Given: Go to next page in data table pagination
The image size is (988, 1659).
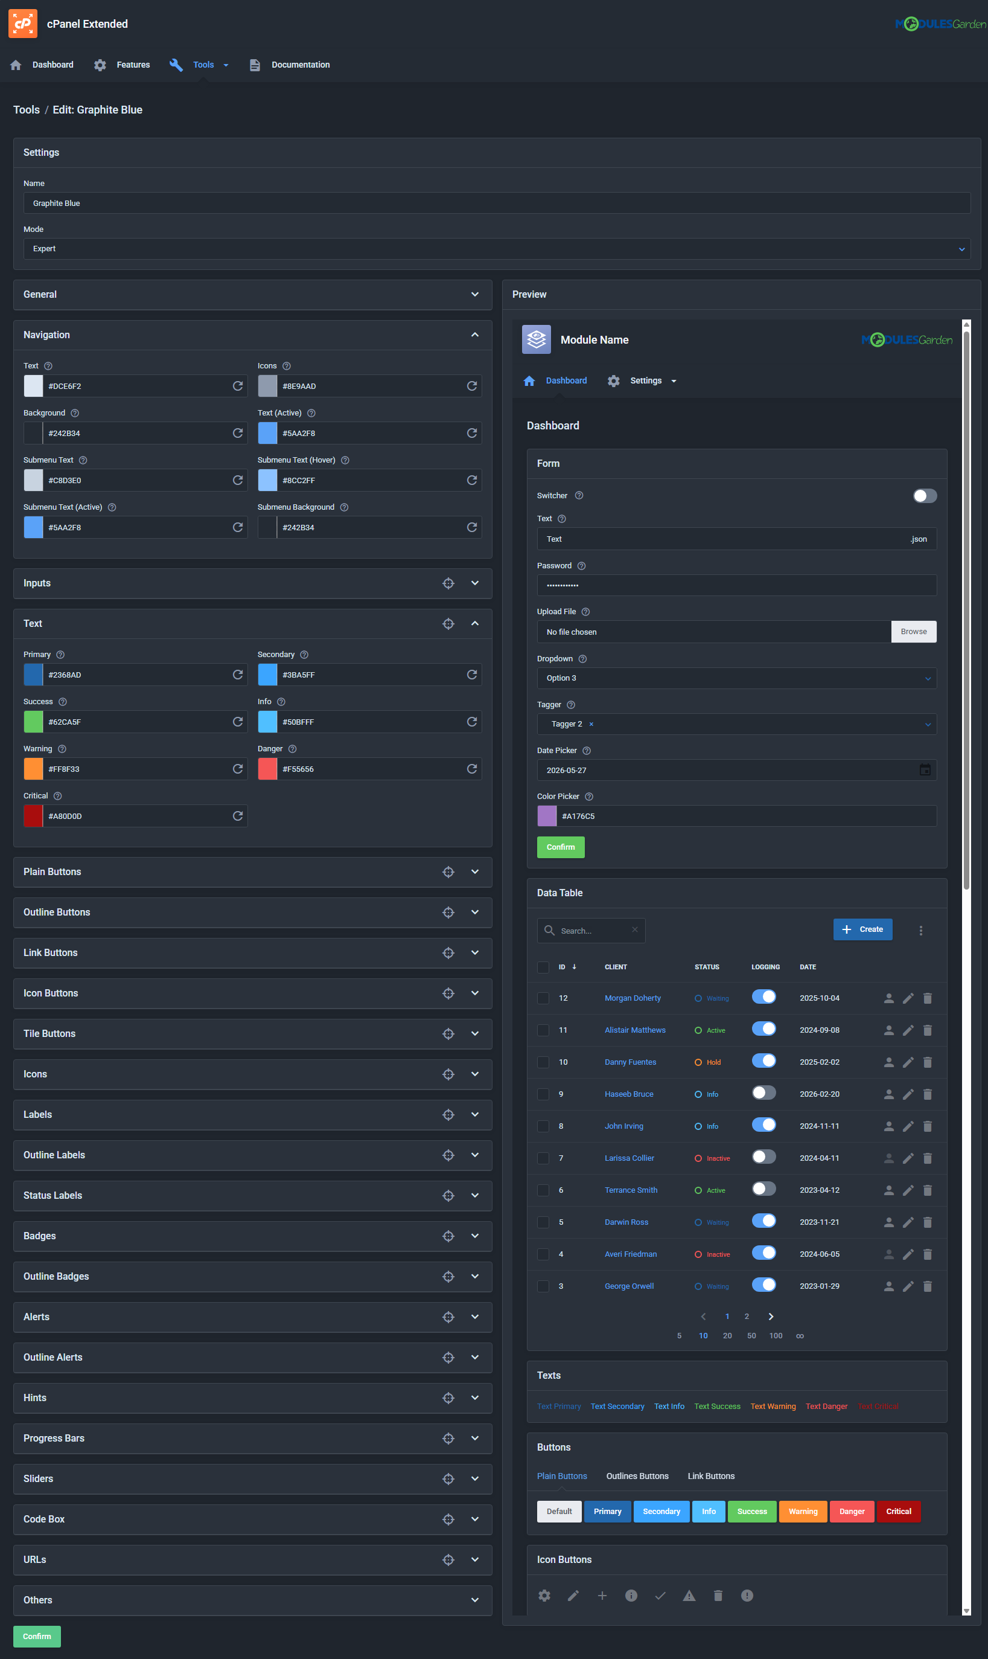Looking at the screenshot, I should tap(771, 1317).
